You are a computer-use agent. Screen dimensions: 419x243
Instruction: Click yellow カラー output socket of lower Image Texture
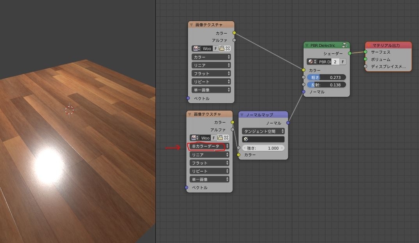coord(232,122)
